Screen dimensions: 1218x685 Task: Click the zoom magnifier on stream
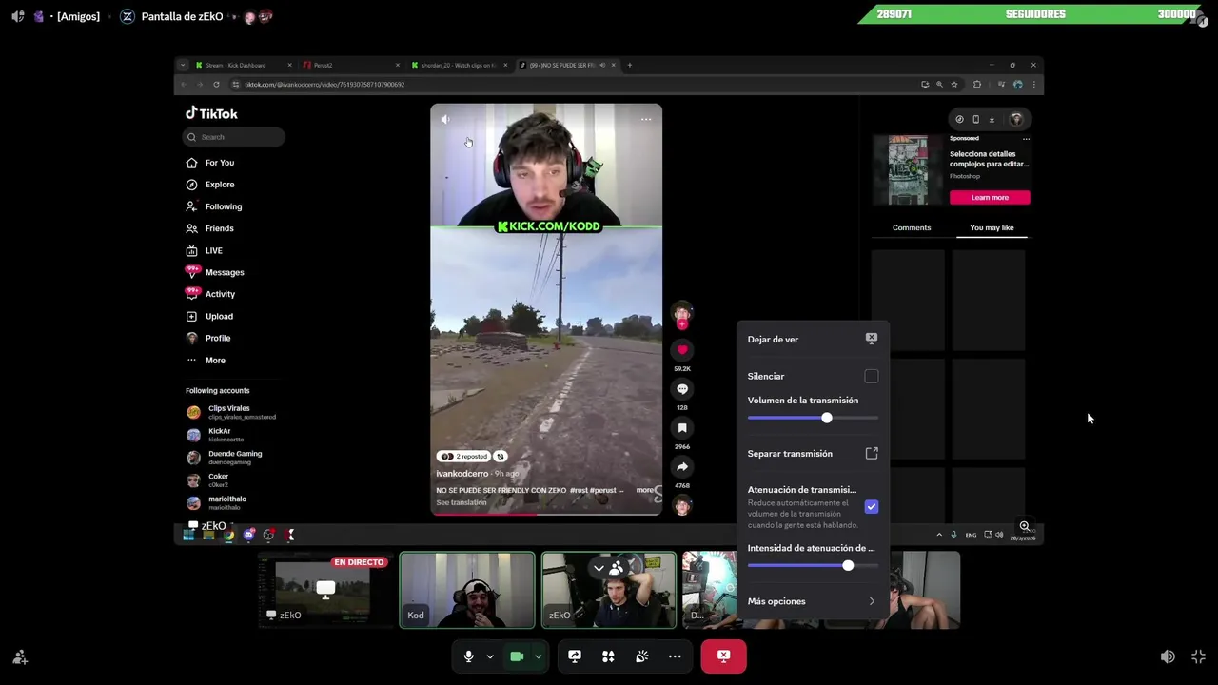click(x=1025, y=526)
